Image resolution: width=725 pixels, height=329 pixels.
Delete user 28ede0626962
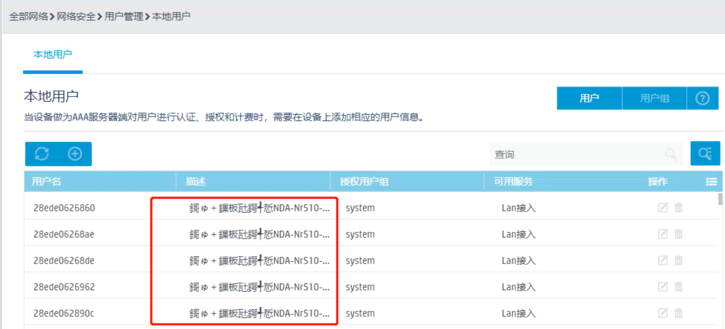[678, 287]
